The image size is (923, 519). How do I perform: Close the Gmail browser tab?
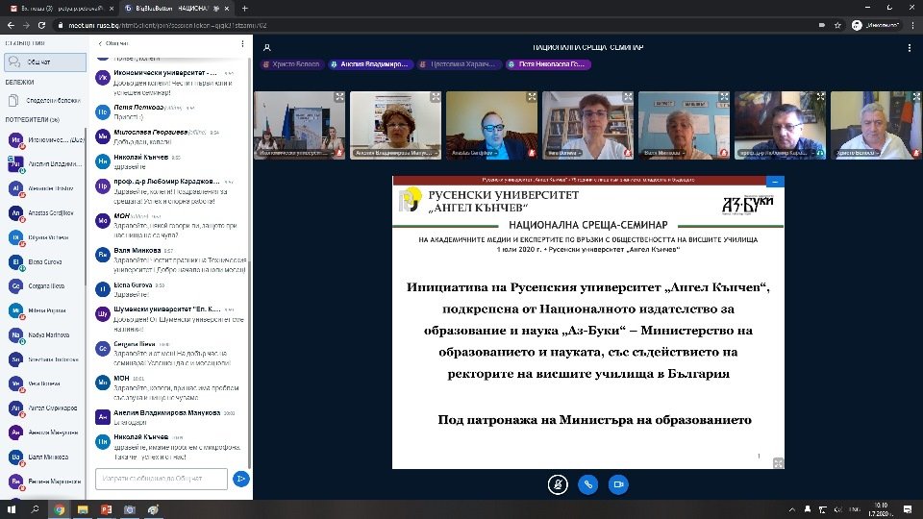coord(112,9)
